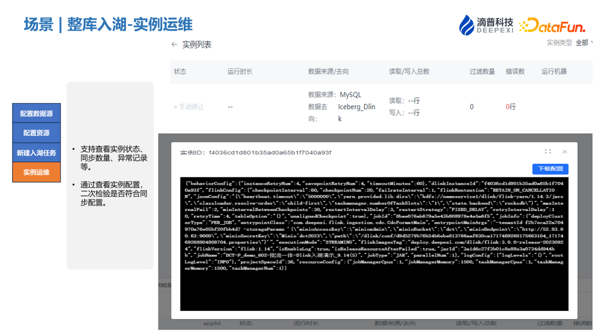
Task: Close the 实例ID configuration dialog
Action: pyautogui.click(x=564, y=152)
